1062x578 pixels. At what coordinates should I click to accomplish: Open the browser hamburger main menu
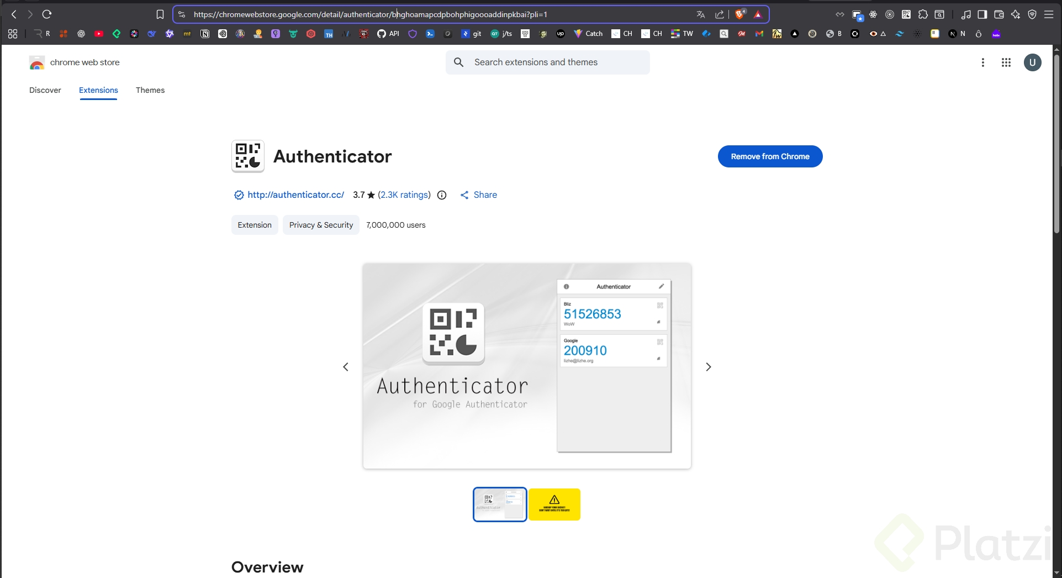[x=1049, y=14]
